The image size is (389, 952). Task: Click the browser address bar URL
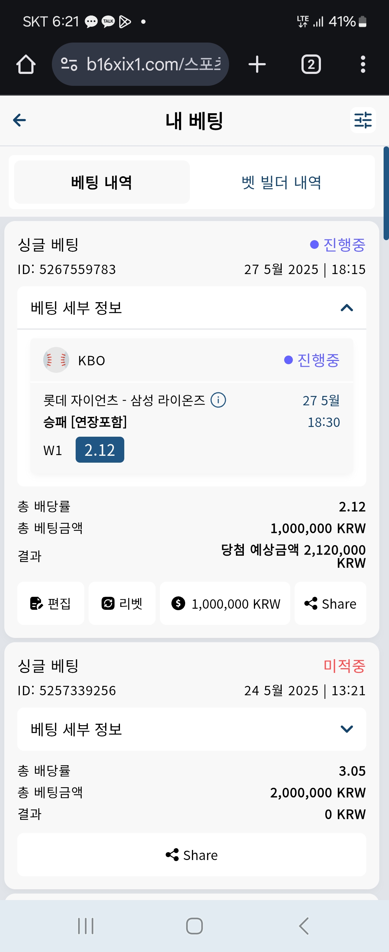[153, 64]
